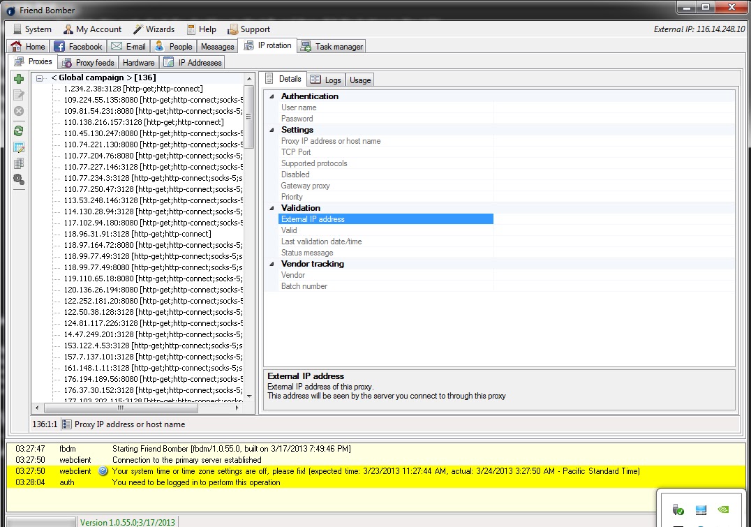Screen dimensions: 751x527
Task: Select proxy 118.96.31.91:3128 in the tree
Action: [x=137, y=234]
